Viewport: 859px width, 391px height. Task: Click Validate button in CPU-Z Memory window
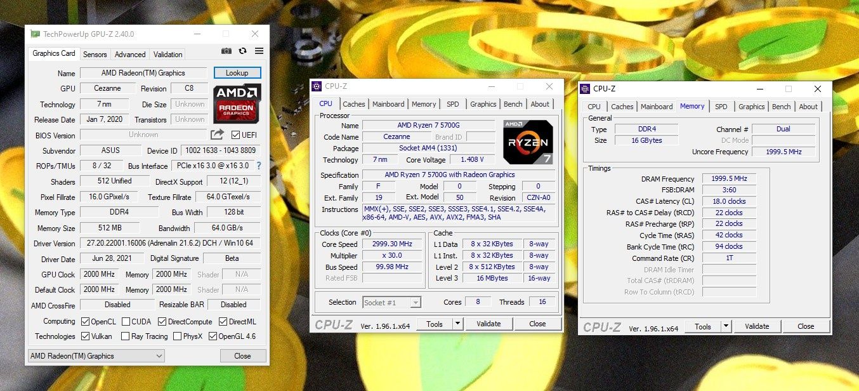(757, 326)
